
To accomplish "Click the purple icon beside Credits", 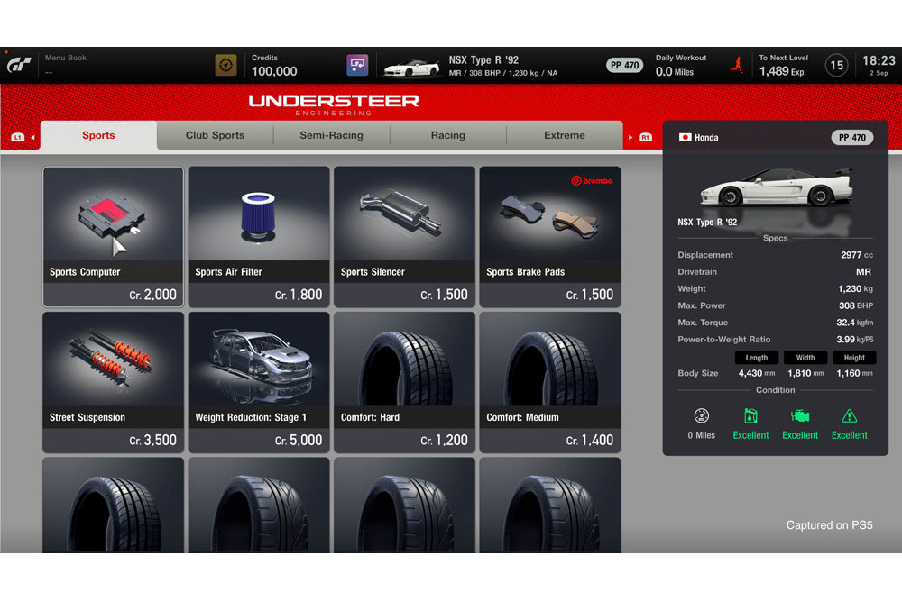I will [357, 66].
